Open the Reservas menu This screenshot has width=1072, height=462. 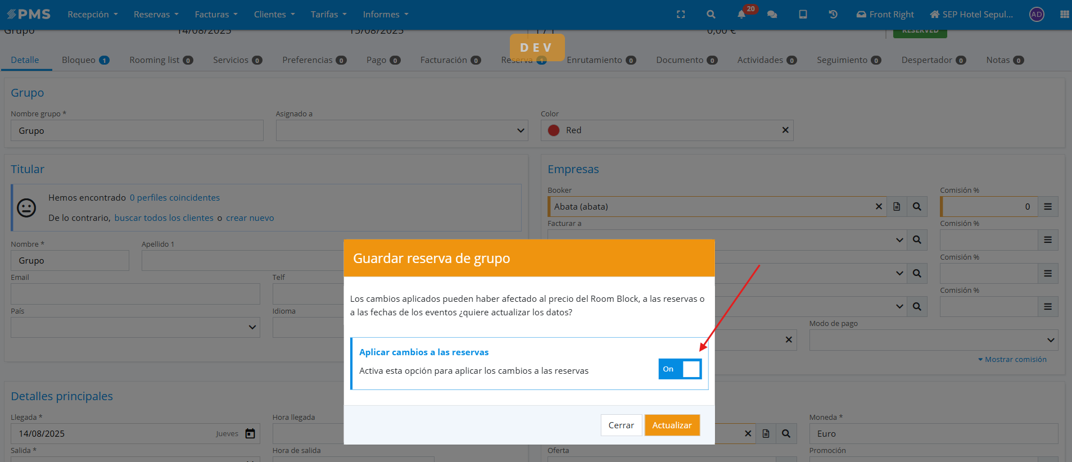(156, 15)
